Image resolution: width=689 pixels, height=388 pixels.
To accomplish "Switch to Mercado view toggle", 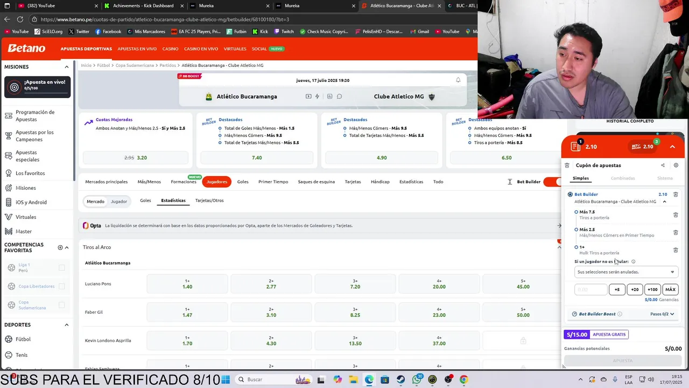I will coord(95,202).
